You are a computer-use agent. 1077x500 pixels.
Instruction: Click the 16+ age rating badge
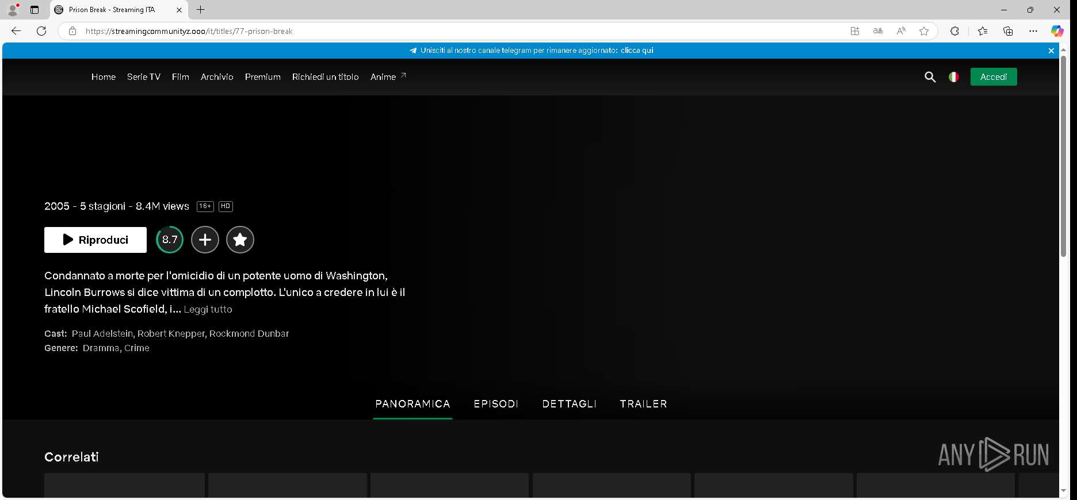(205, 206)
